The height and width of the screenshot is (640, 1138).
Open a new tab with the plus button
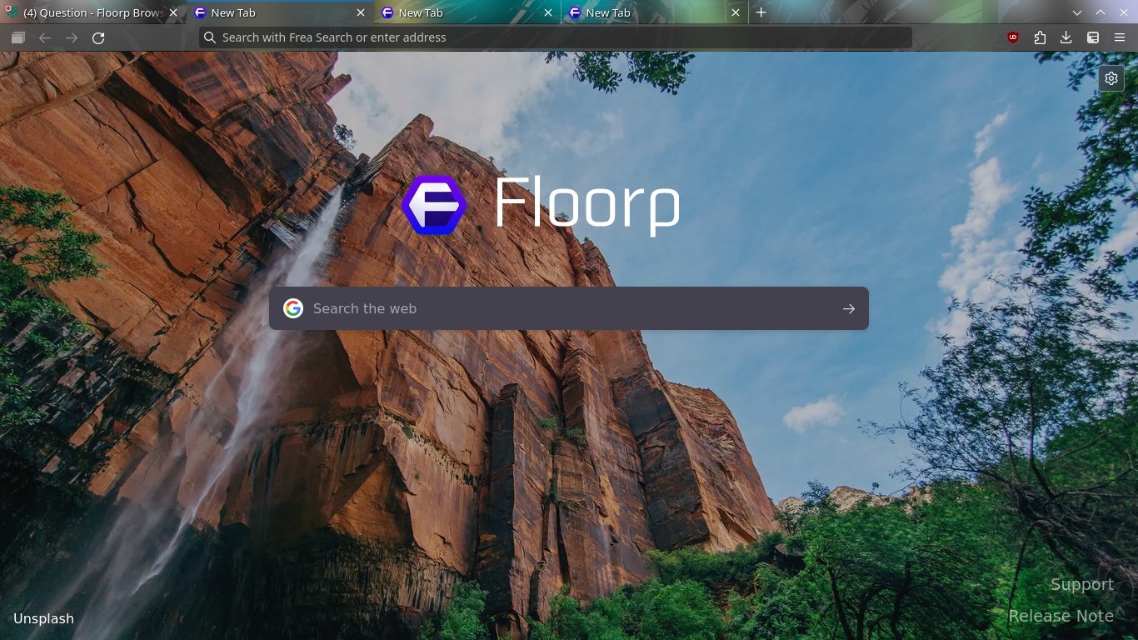tap(761, 12)
